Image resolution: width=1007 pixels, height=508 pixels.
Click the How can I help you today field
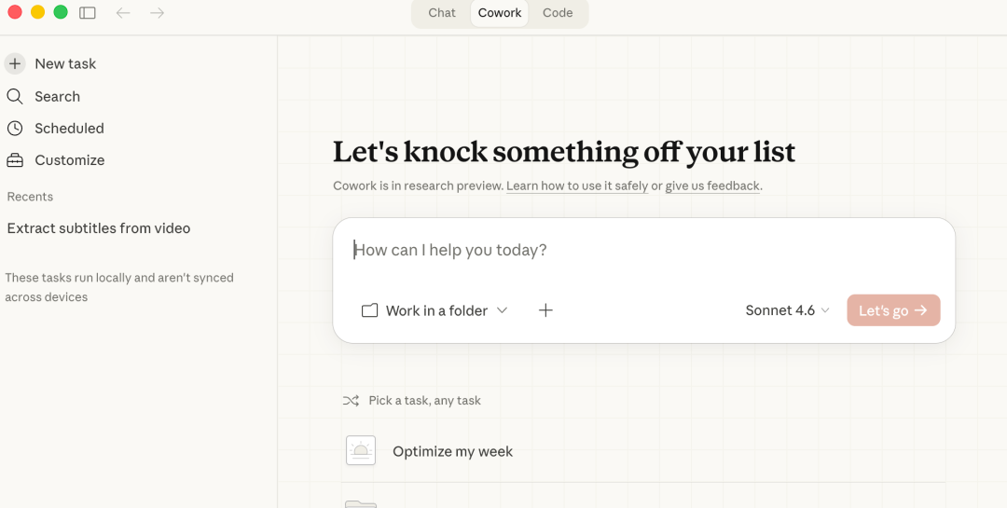tap(643, 250)
